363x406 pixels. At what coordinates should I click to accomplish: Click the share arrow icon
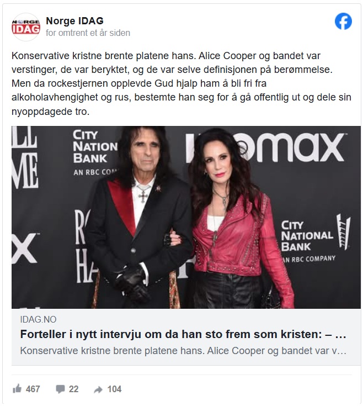98,389
